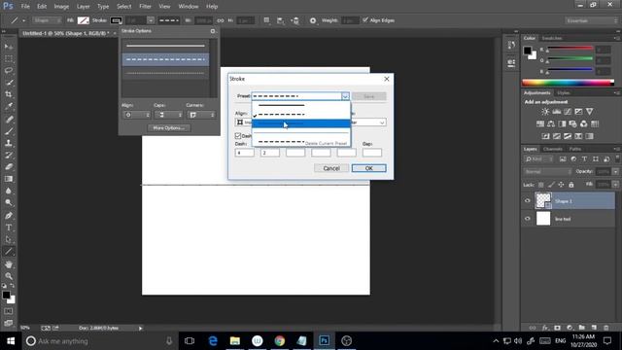Toggle lock image pixels brush icon
The width and height of the screenshot is (622, 350).
coord(551,185)
